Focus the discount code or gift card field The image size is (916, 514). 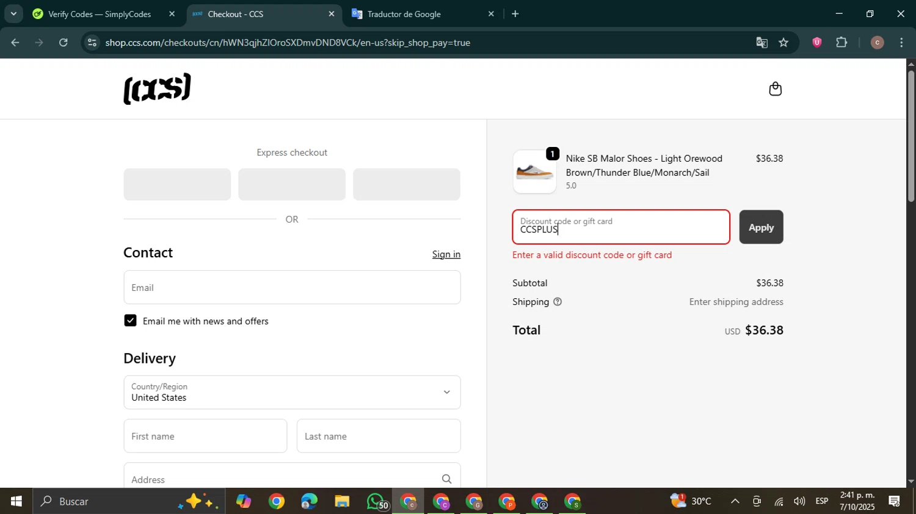621,227
